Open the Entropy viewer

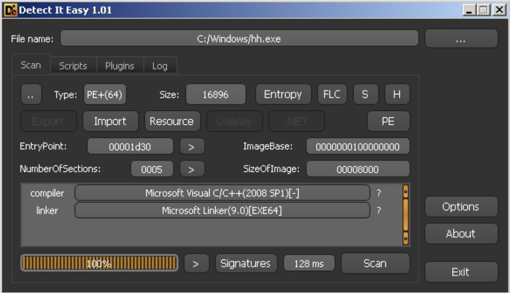tap(283, 94)
